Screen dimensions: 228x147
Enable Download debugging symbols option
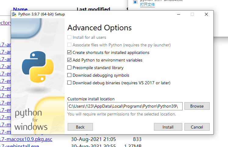click(x=69, y=75)
